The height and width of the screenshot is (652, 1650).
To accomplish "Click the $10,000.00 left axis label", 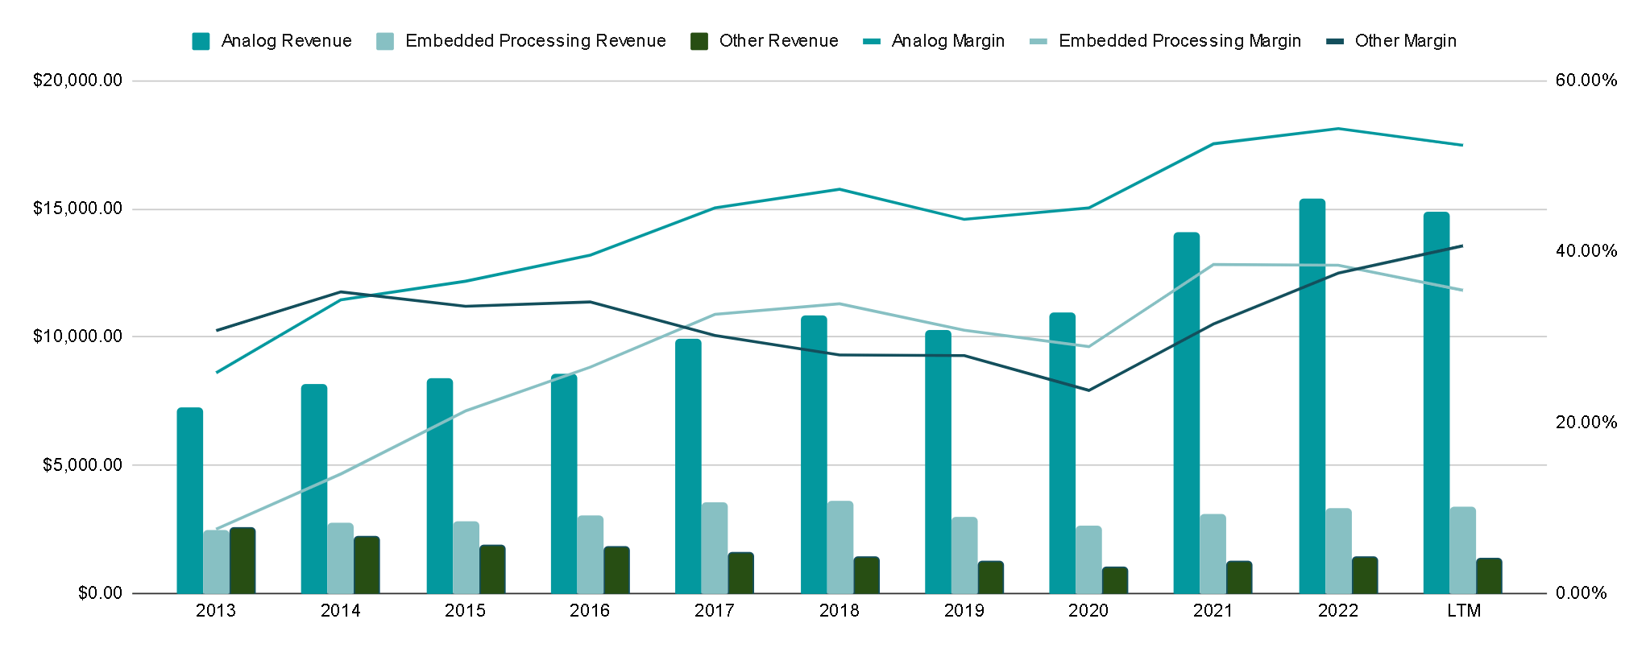I will pos(77,336).
